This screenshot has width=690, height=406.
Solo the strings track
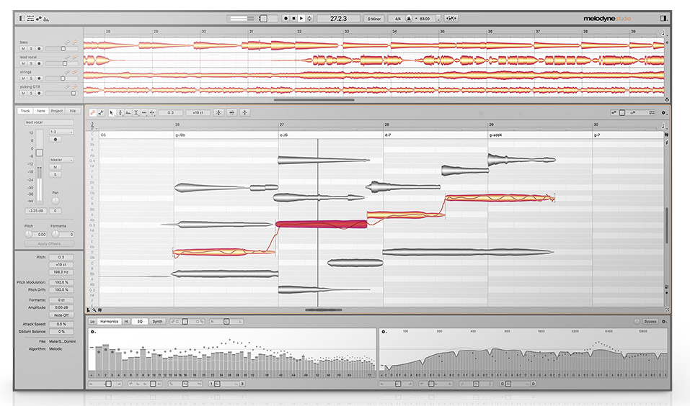coord(31,78)
